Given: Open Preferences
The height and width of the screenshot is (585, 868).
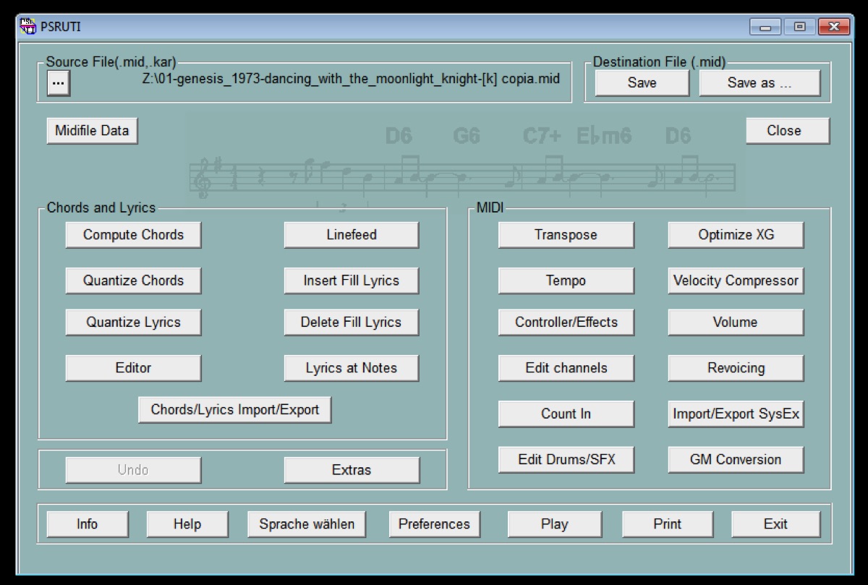Looking at the screenshot, I should pyautogui.click(x=434, y=524).
